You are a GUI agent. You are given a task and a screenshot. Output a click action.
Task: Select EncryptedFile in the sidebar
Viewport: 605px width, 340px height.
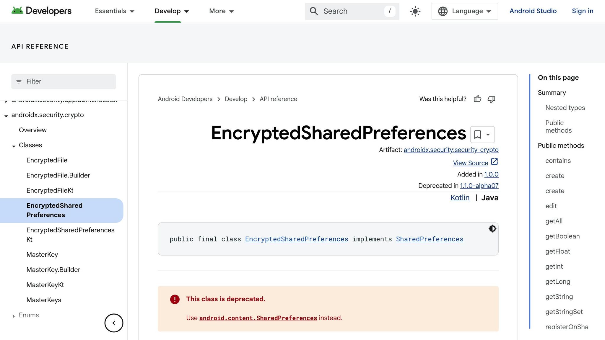tap(47, 160)
